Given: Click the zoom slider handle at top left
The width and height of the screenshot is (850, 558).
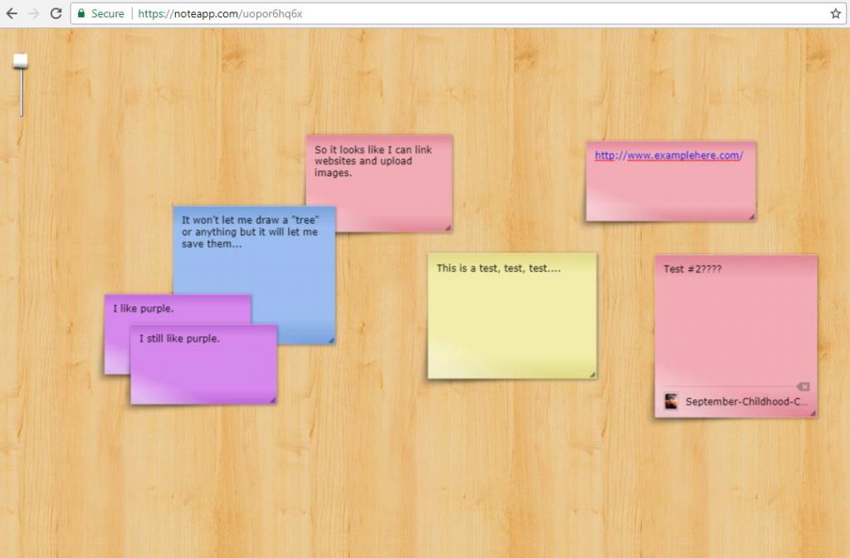Looking at the screenshot, I should [x=21, y=60].
